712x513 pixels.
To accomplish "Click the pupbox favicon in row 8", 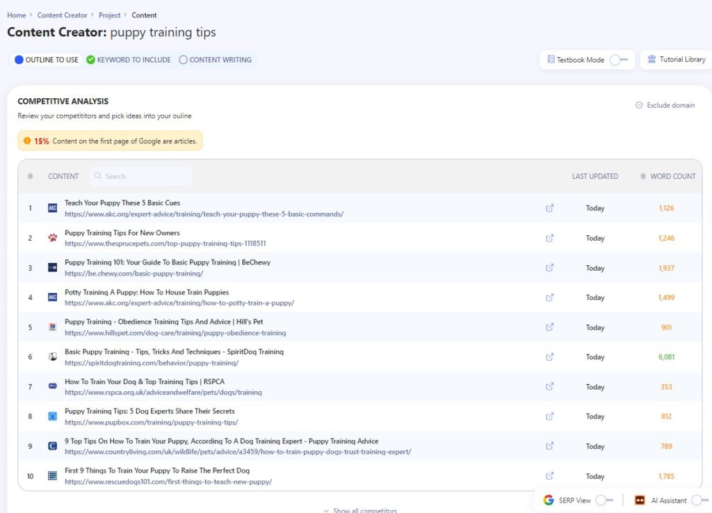I will pos(53,416).
